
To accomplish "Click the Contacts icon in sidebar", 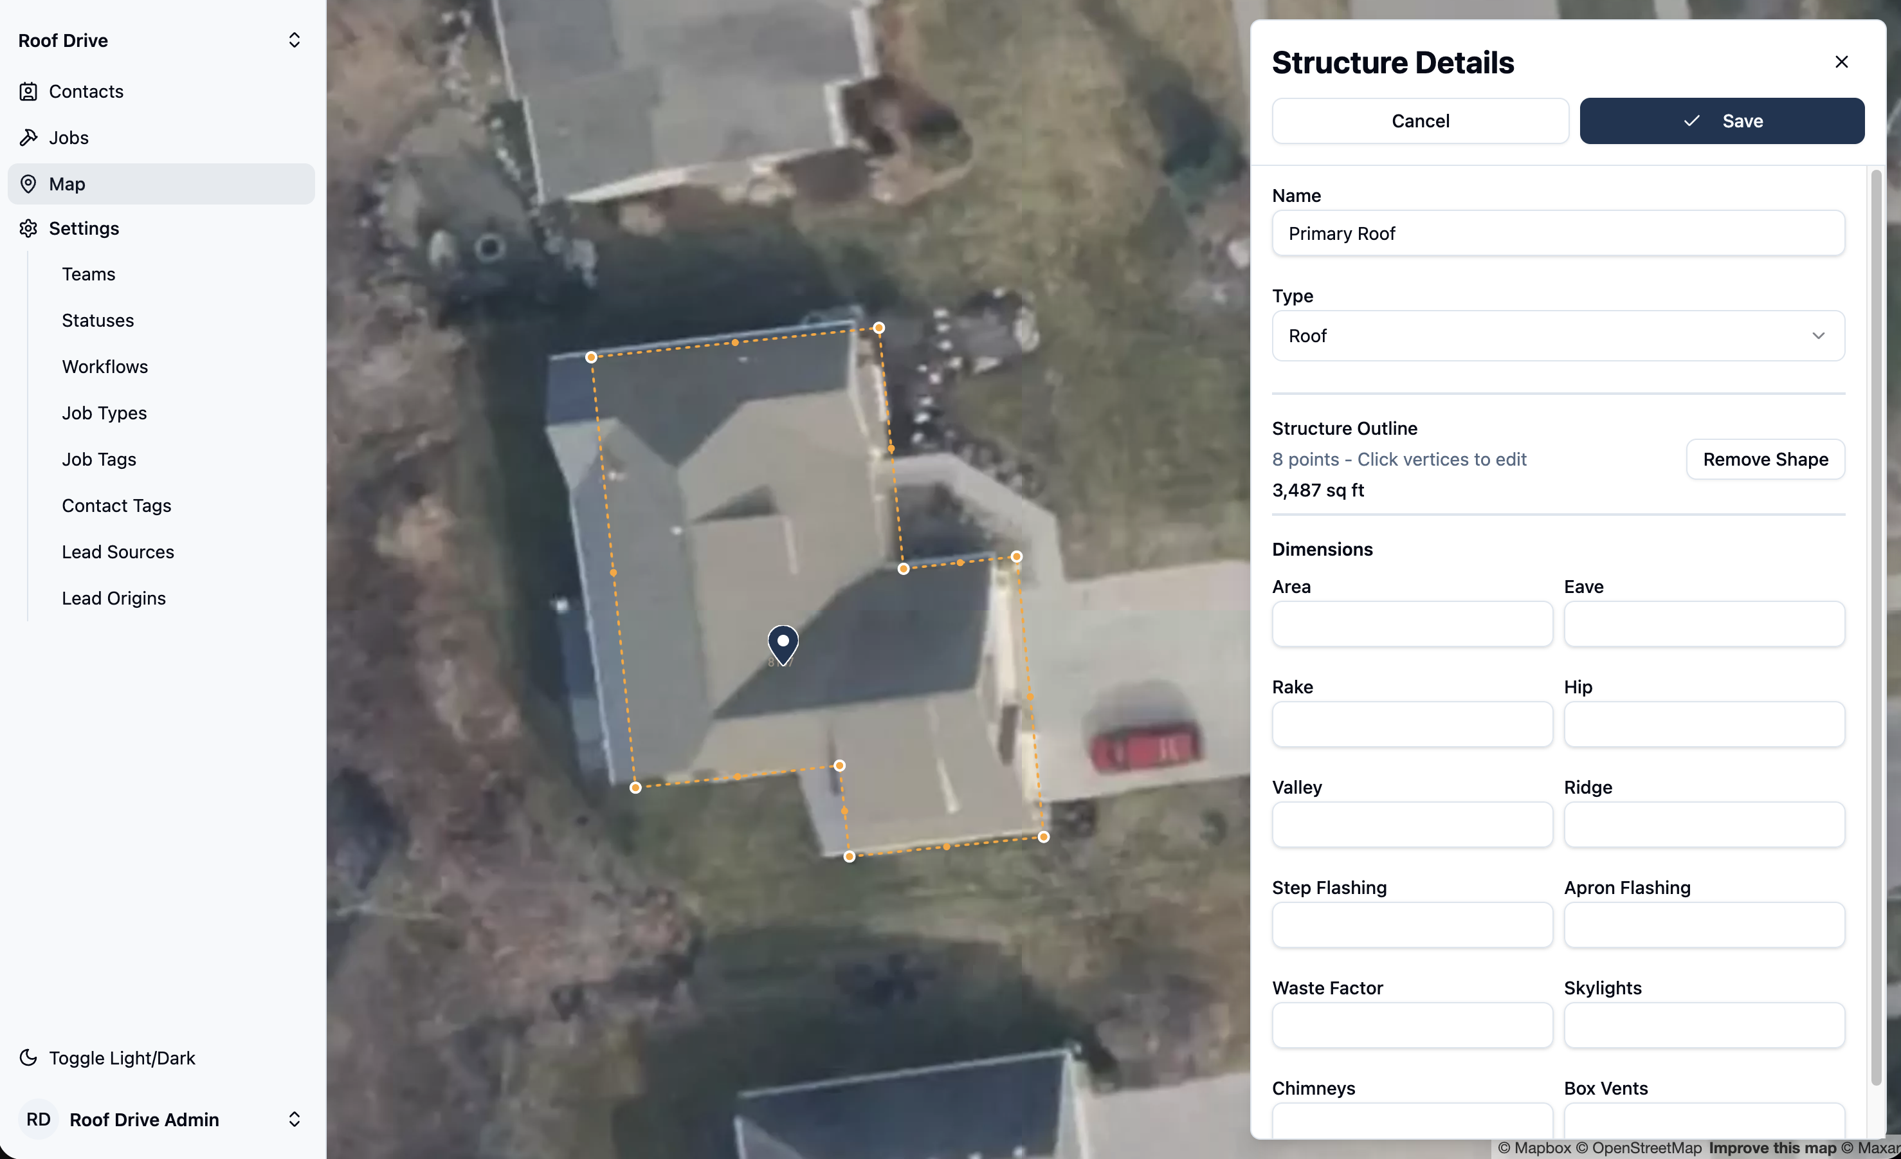I will click(28, 92).
